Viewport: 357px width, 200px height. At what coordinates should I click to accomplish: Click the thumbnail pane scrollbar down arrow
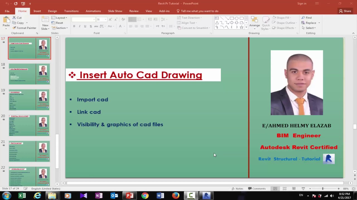pos(57,184)
